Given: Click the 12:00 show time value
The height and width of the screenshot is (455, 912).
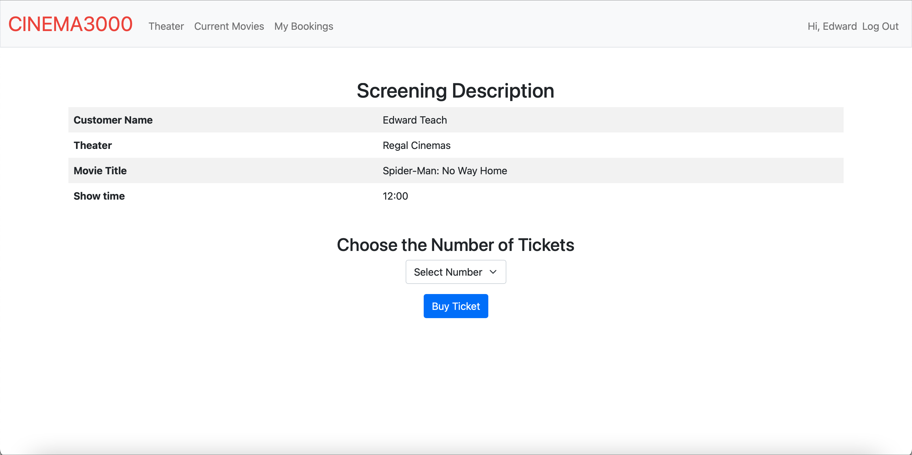Looking at the screenshot, I should click(x=395, y=196).
